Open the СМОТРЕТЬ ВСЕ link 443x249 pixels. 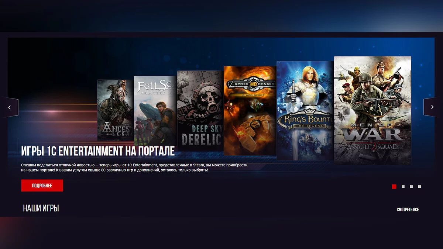pos(408,210)
